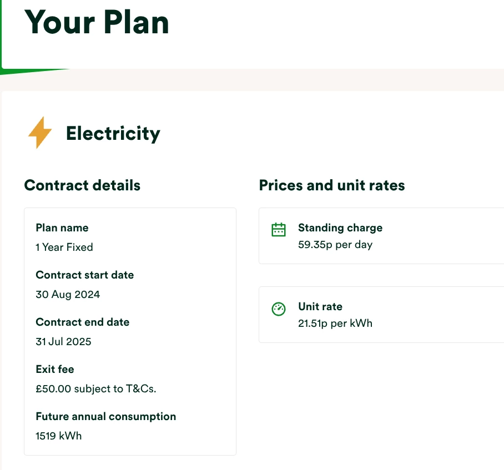Click the "Prices and unit rates" heading
This screenshot has width=504, height=470.
pos(332,185)
